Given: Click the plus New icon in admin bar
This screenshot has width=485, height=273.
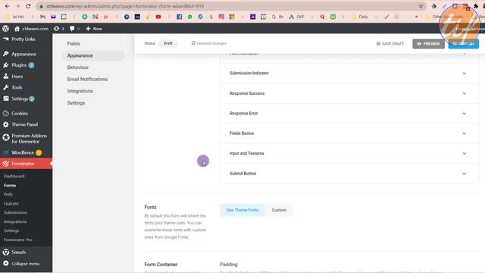Looking at the screenshot, I should click(x=88, y=29).
